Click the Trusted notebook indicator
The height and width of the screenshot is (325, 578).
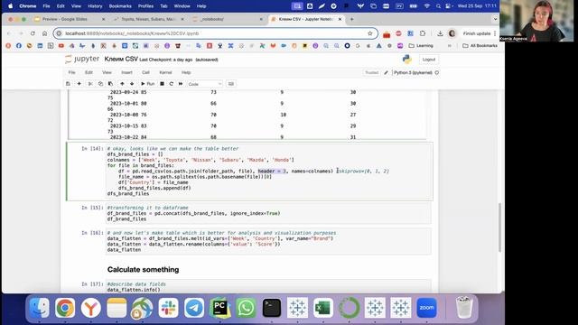(371, 72)
